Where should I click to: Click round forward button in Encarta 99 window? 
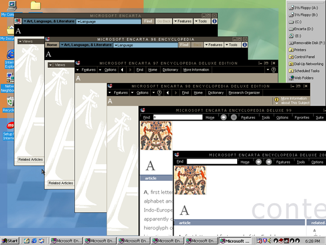(x=234, y=117)
